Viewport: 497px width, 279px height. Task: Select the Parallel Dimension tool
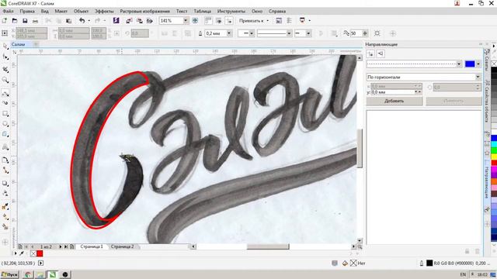5,160
